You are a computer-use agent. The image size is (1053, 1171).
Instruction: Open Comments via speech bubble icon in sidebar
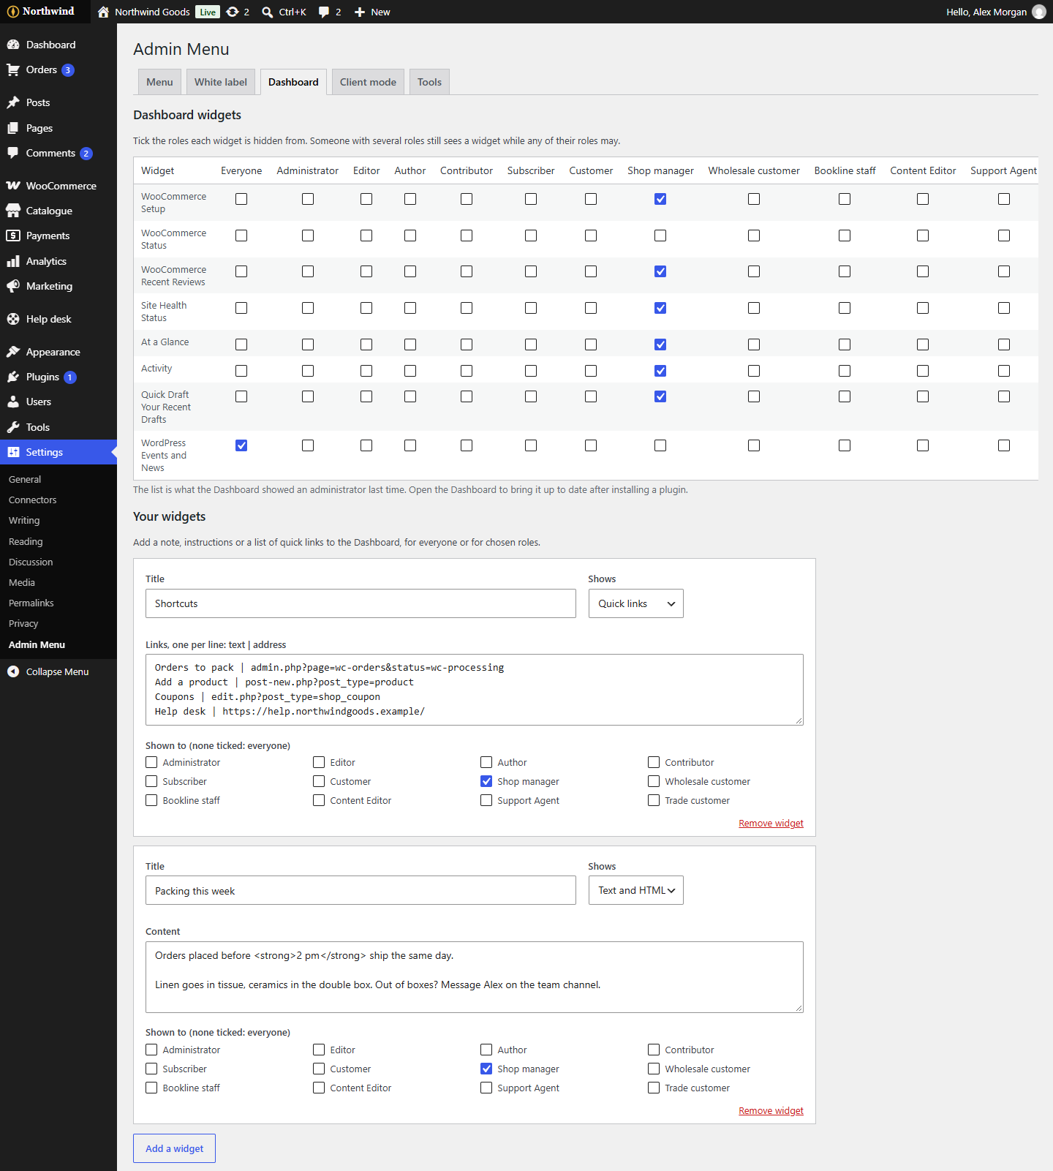tap(13, 154)
